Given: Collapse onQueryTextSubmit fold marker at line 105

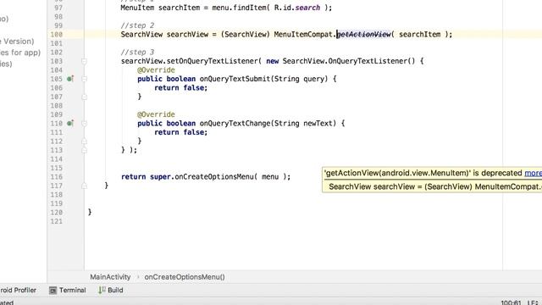Looking at the screenshot, I should point(84,79).
